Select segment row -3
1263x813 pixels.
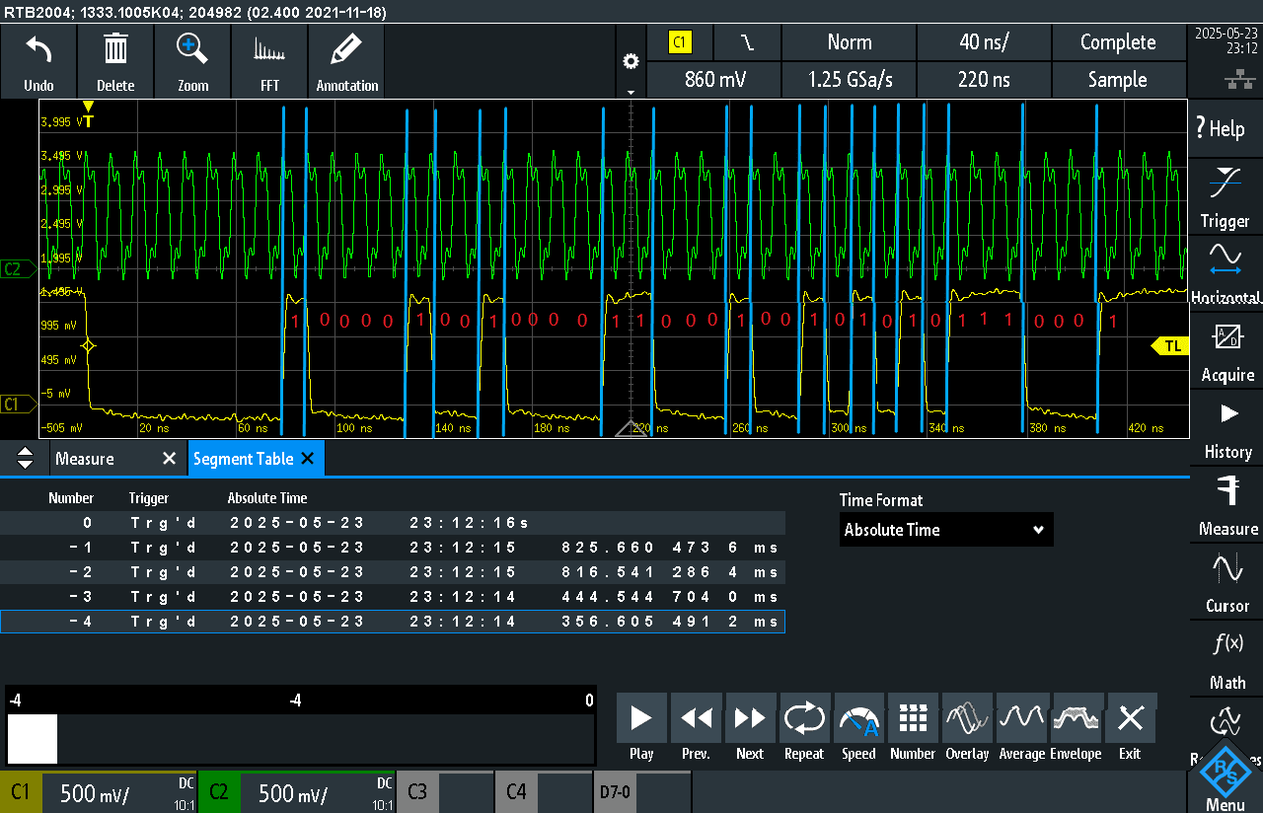coord(393,597)
